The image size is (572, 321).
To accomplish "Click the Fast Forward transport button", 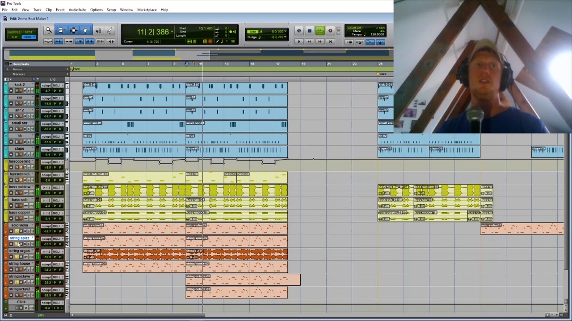I will click(320, 41).
